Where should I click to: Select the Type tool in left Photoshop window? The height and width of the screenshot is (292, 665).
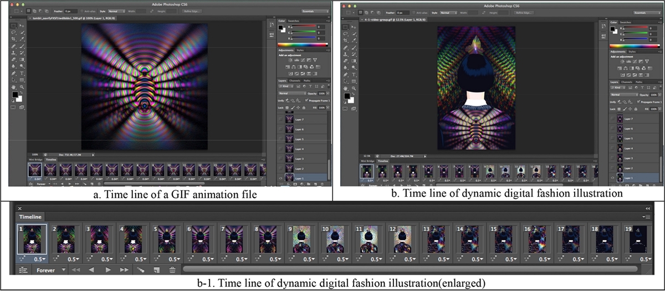click(22, 73)
